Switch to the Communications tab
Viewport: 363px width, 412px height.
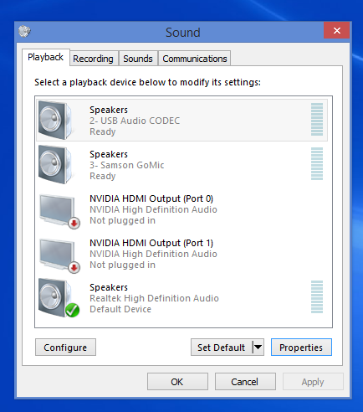click(195, 59)
